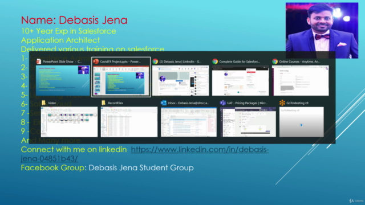
Task: Switch to Debasis Jena LinkedIn Chrome thumbnail
Action: [x=181, y=80]
